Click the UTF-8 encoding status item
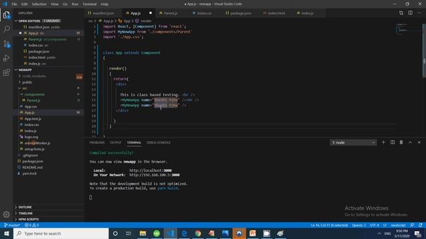 (374, 225)
